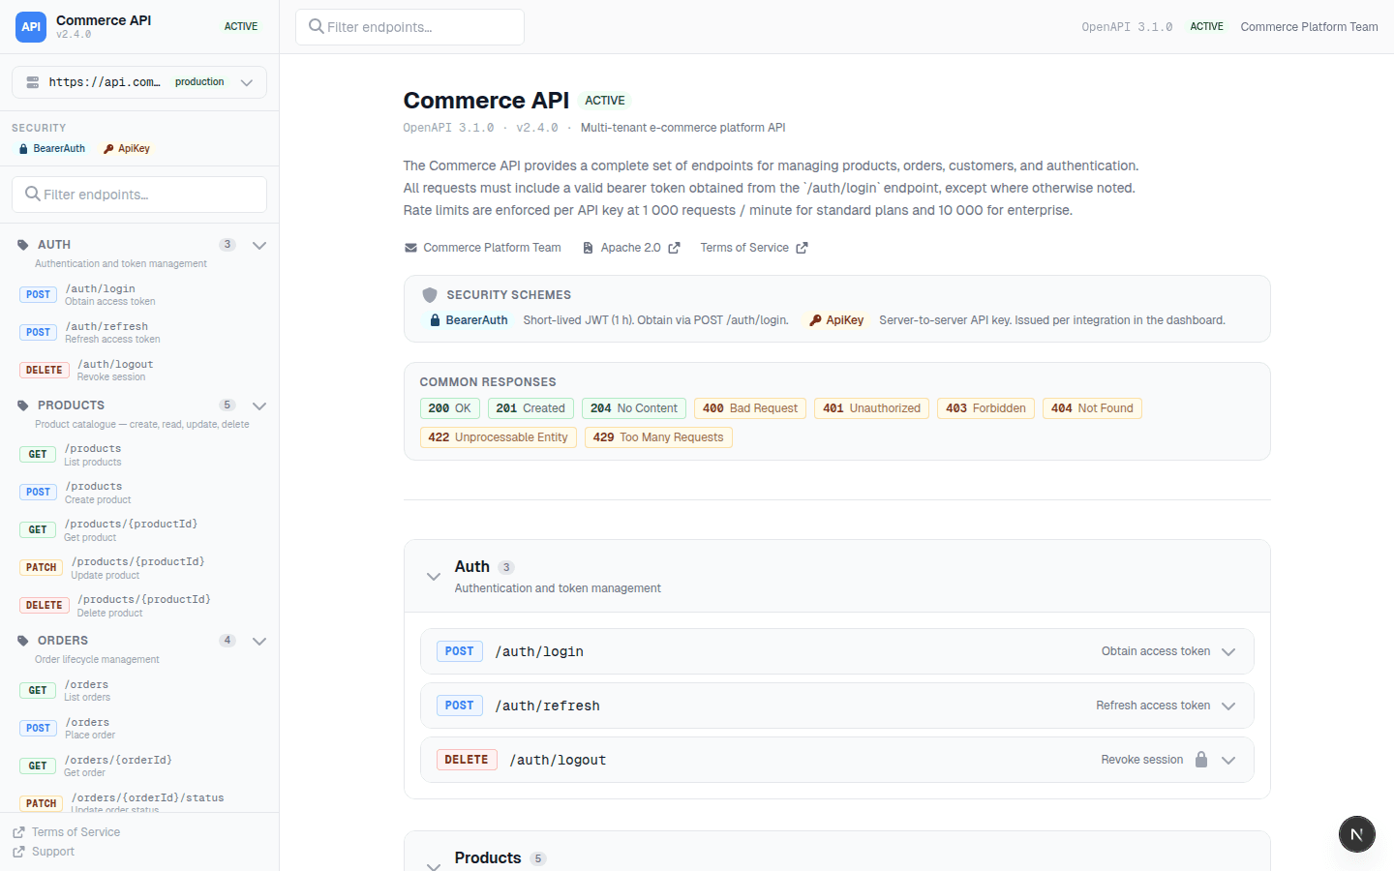Click the BearerAuth badge in sidebar Security
This screenshot has width=1394, height=871.
pyautogui.click(x=52, y=149)
